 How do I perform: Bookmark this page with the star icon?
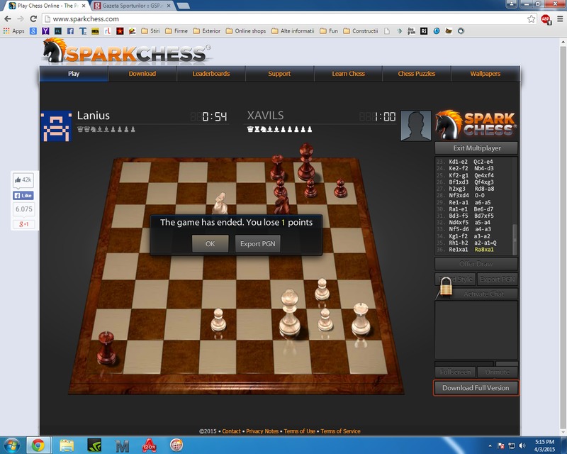531,19
